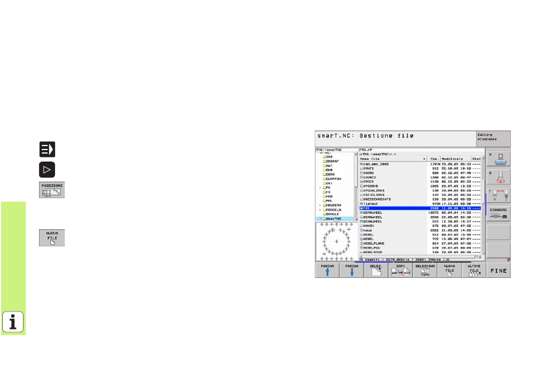Open the SELEZIONA TIPO softkey
The image size is (547, 385).
point(425,271)
